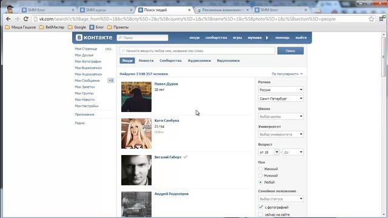Viewport: 388px width, 218px height.
Task: Open Андрей Подозёров profile name
Action: click(x=172, y=194)
